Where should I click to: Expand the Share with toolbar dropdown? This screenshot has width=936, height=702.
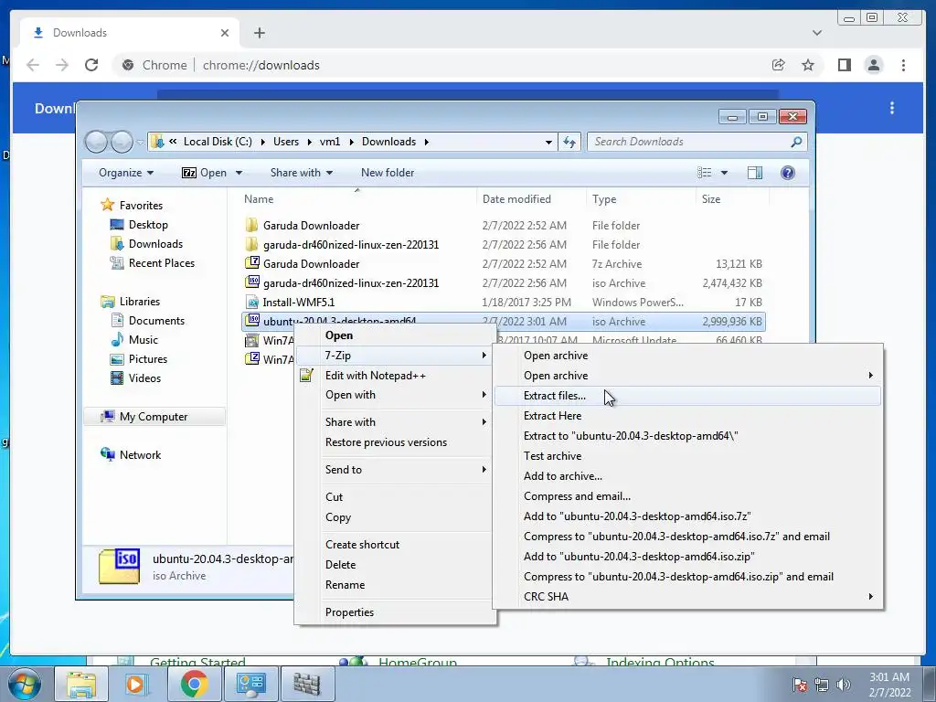(x=301, y=173)
